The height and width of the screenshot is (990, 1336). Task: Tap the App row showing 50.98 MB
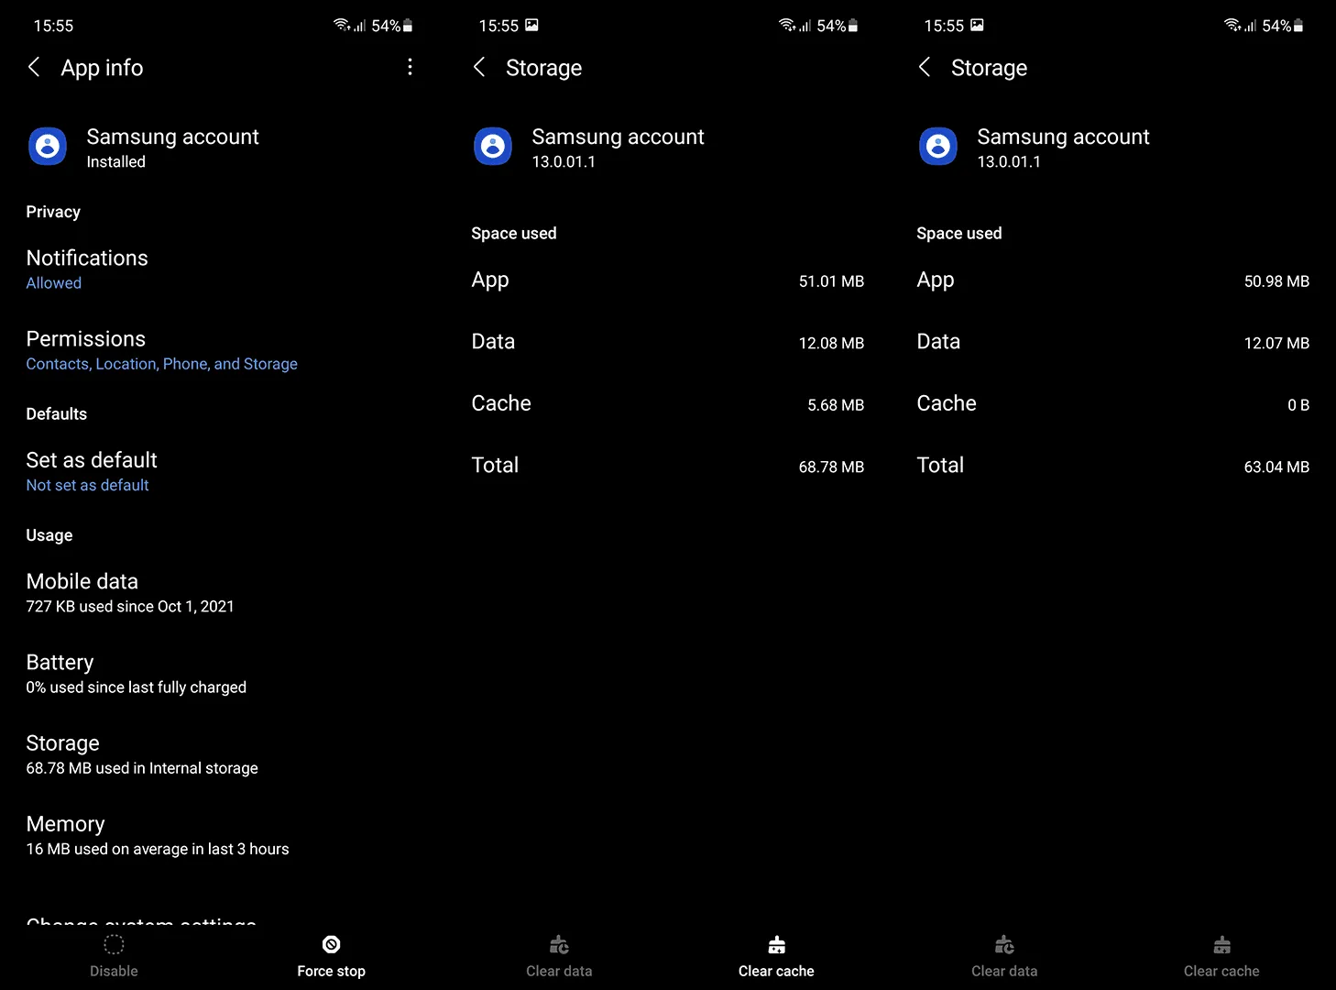(x=1113, y=280)
